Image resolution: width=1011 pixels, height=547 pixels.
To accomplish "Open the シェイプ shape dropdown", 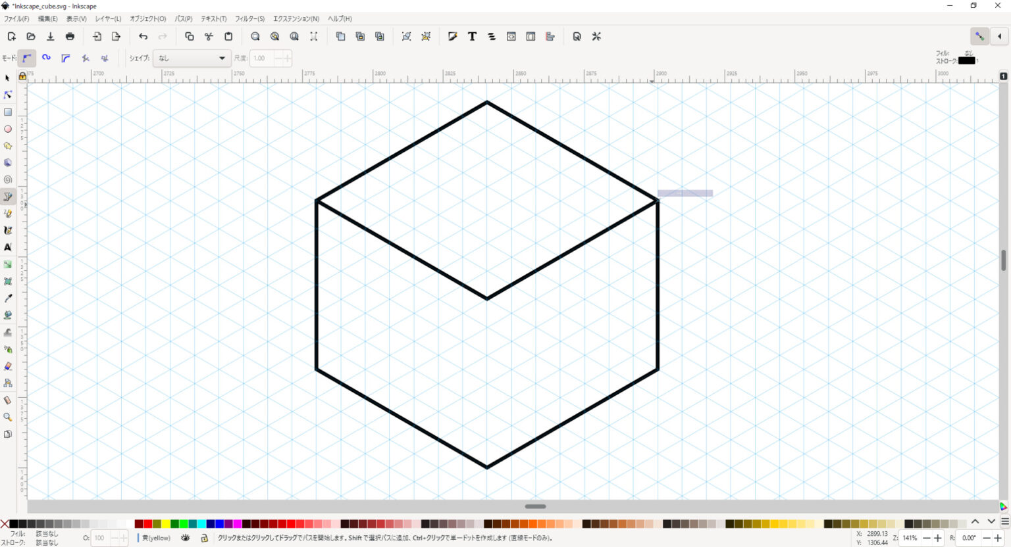I will 192,59.
